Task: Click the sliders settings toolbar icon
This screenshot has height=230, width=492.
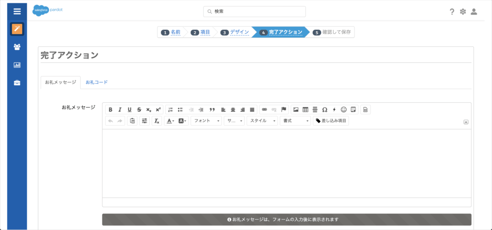Action: (x=144, y=121)
